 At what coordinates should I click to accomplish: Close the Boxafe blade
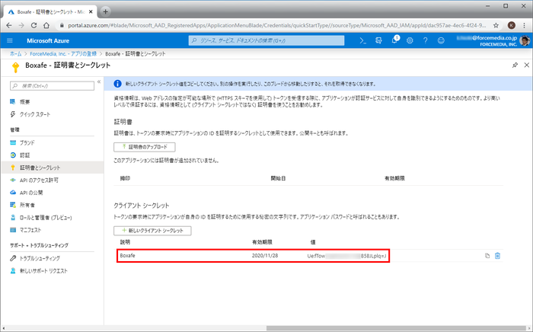[x=527, y=65]
